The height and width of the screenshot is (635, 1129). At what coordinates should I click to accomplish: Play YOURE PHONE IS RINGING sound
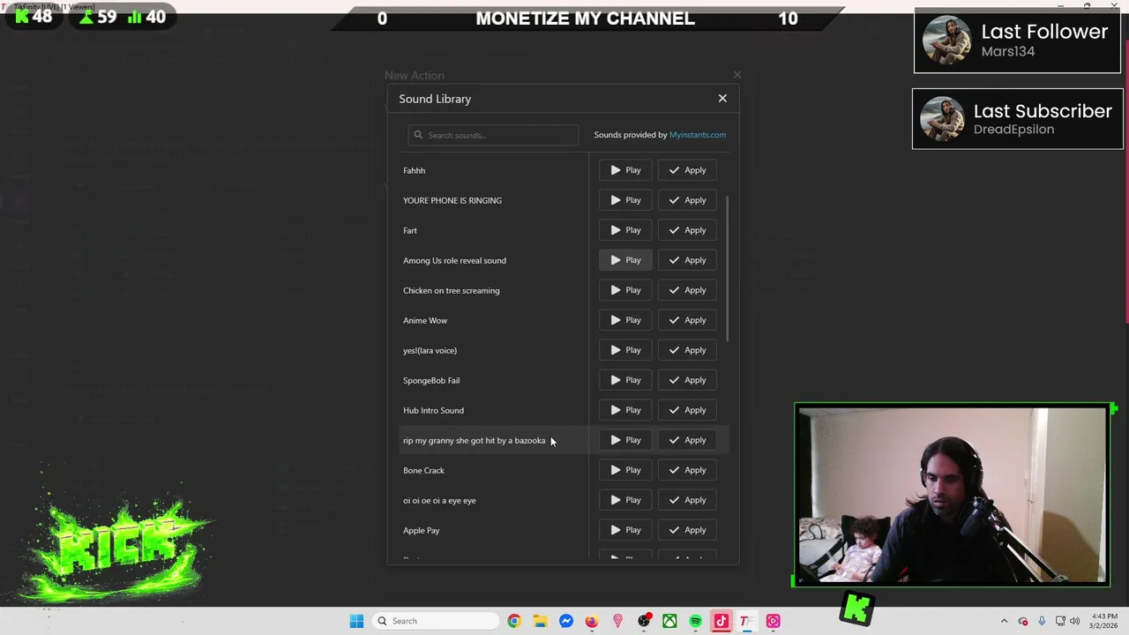pyautogui.click(x=625, y=200)
